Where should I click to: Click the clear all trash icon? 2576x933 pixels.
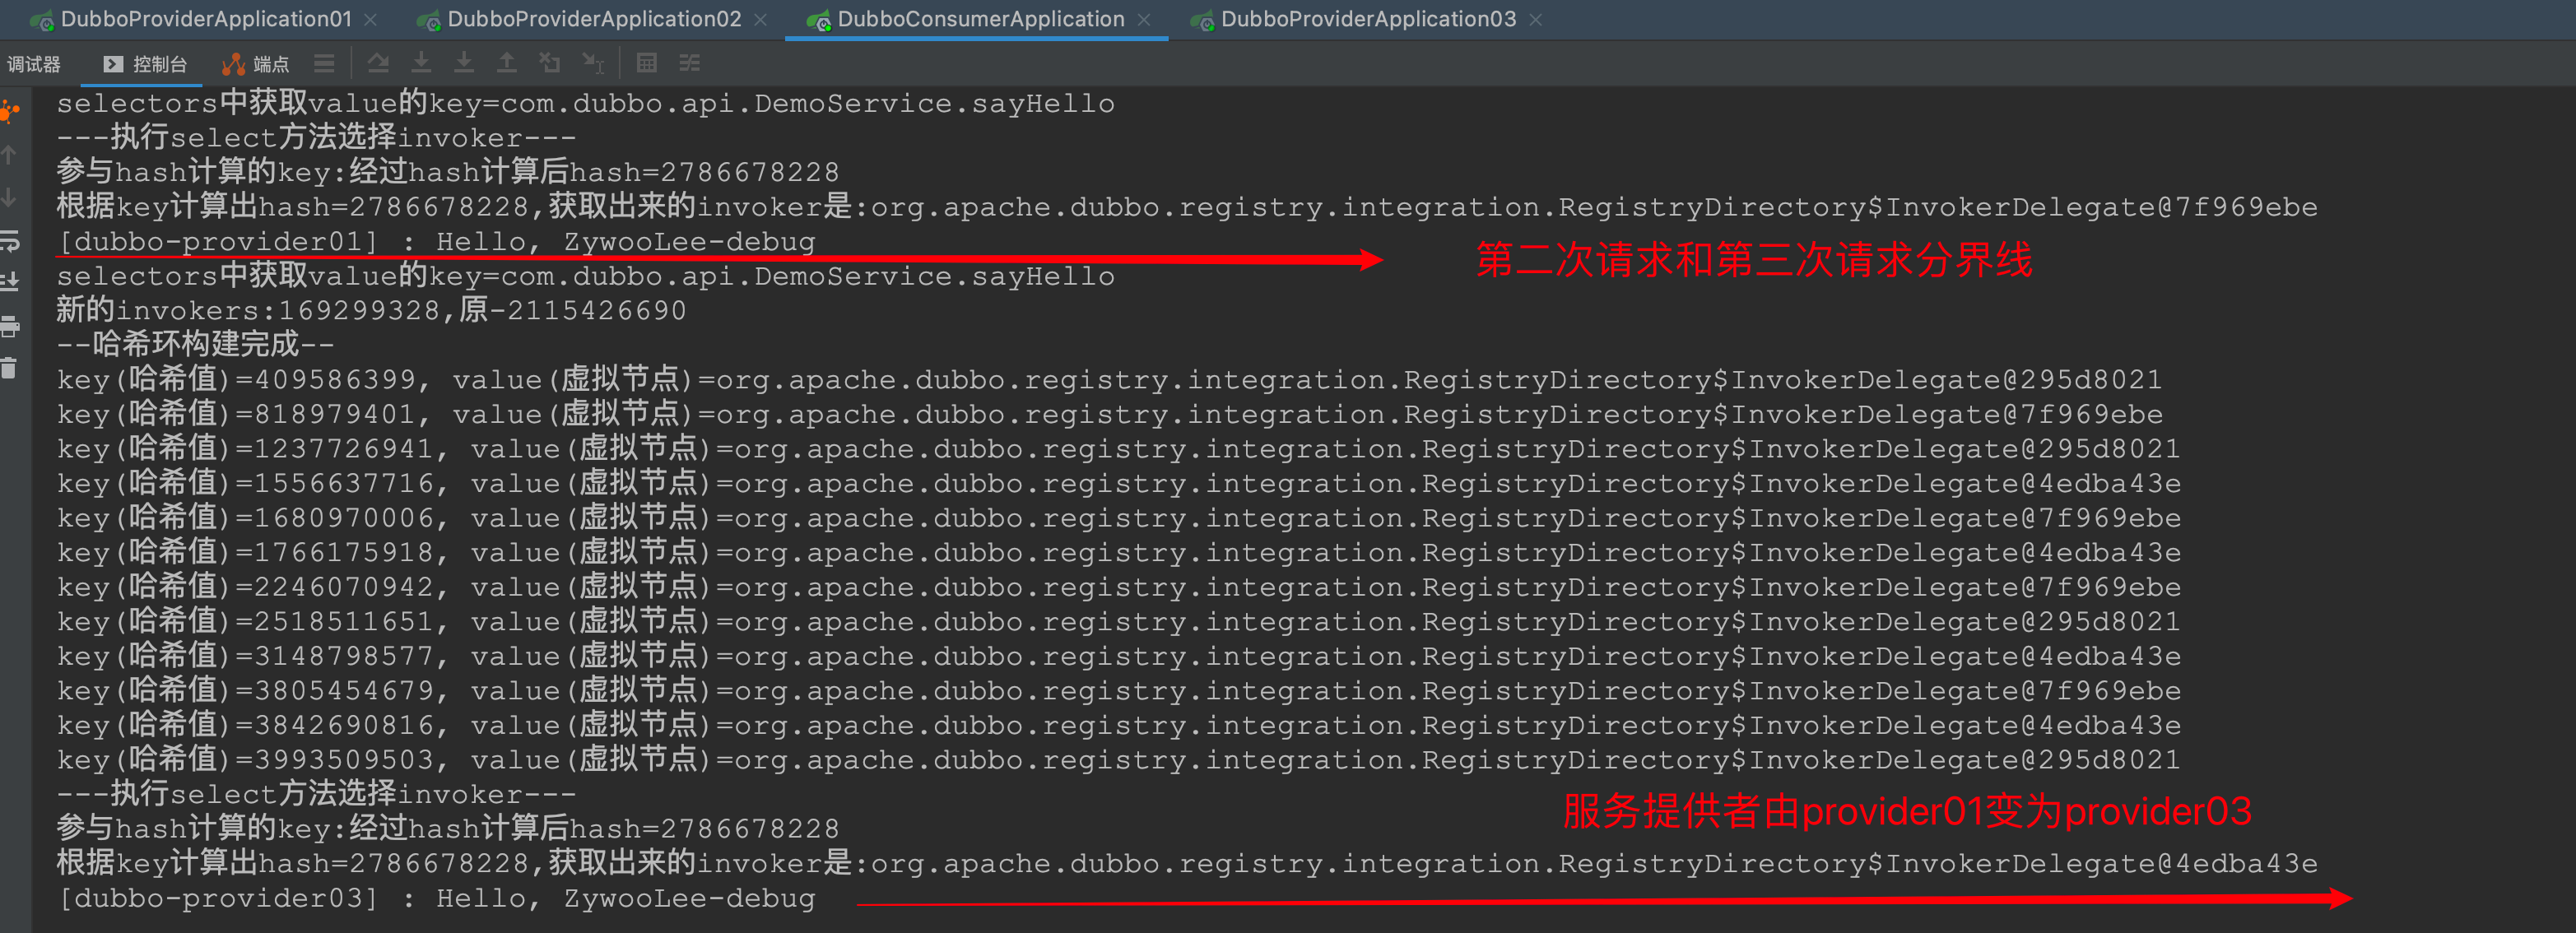[x=10, y=369]
